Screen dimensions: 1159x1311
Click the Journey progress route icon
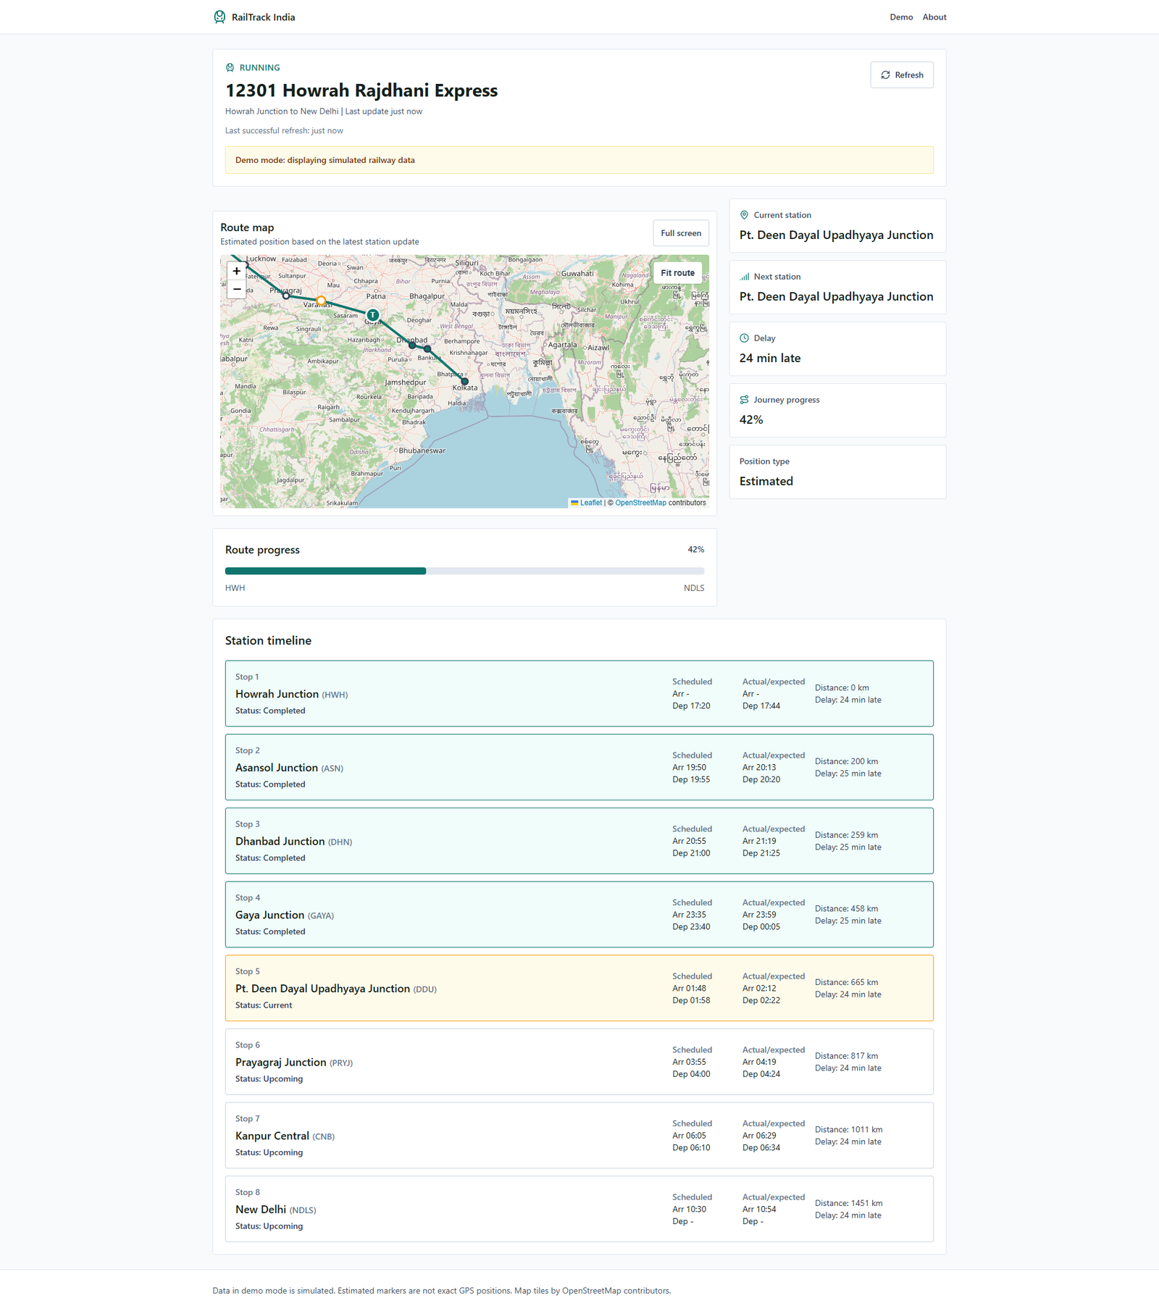pyautogui.click(x=744, y=400)
